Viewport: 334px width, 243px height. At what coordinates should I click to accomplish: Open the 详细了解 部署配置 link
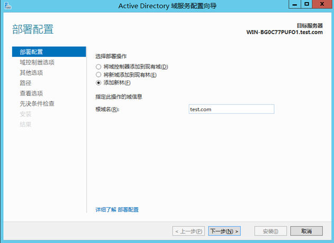point(117,210)
